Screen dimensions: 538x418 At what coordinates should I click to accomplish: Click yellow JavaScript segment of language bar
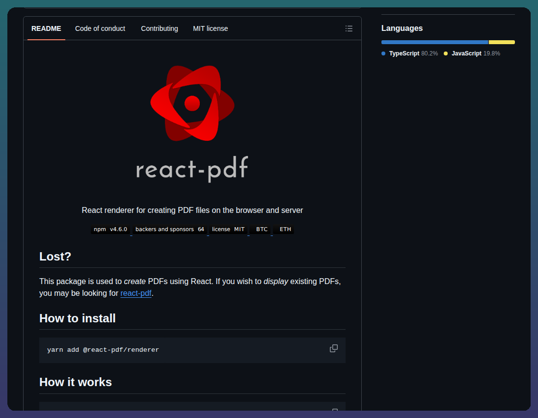(502, 42)
